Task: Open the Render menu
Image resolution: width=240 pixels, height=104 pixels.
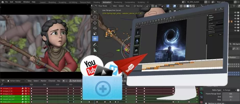Action: coord(18,2)
